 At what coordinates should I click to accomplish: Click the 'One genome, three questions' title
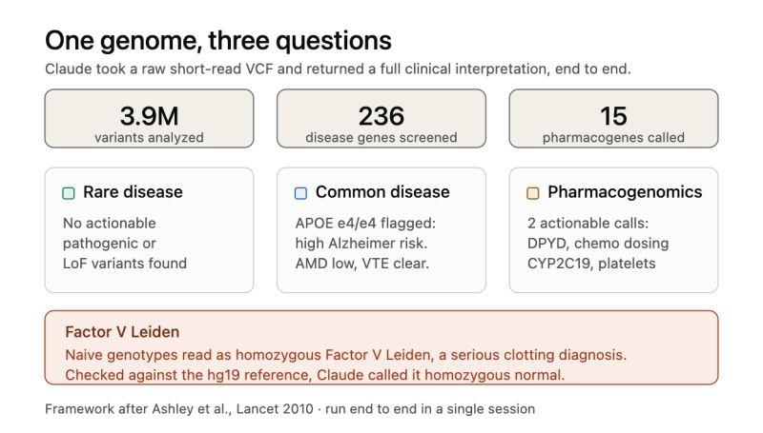tap(218, 41)
